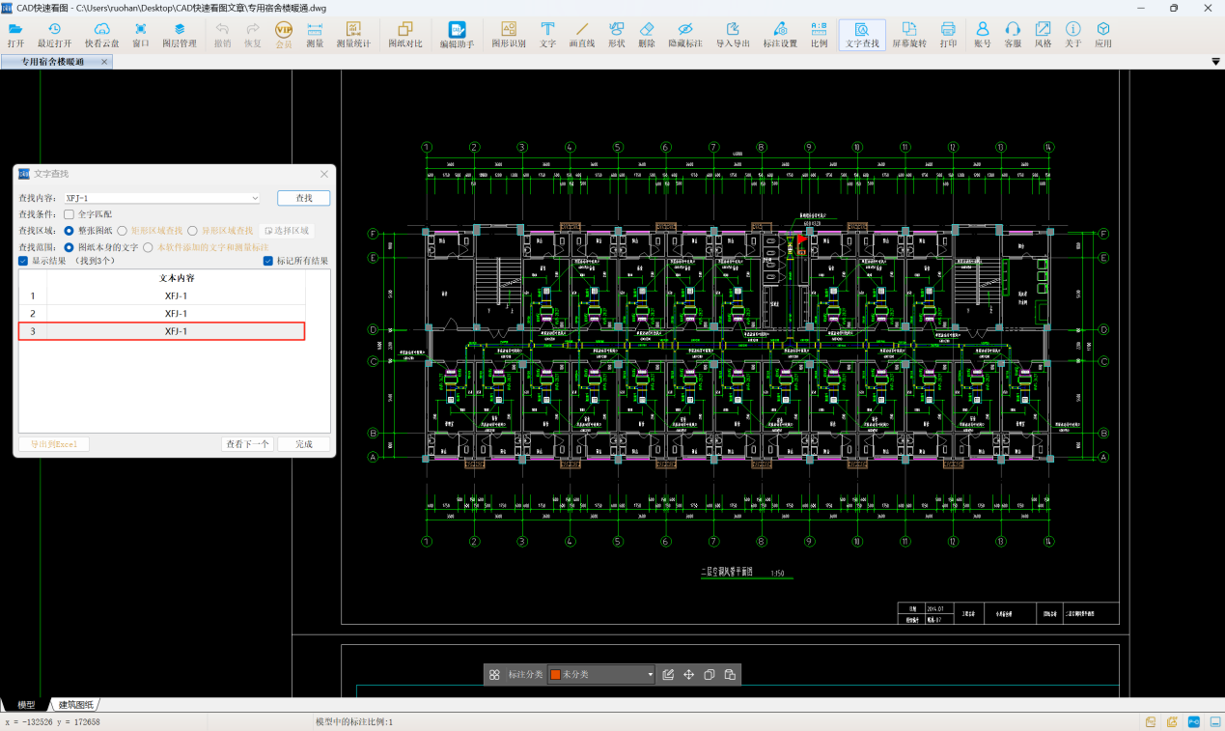Select the third XFJ-1 result row

(176, 331)
